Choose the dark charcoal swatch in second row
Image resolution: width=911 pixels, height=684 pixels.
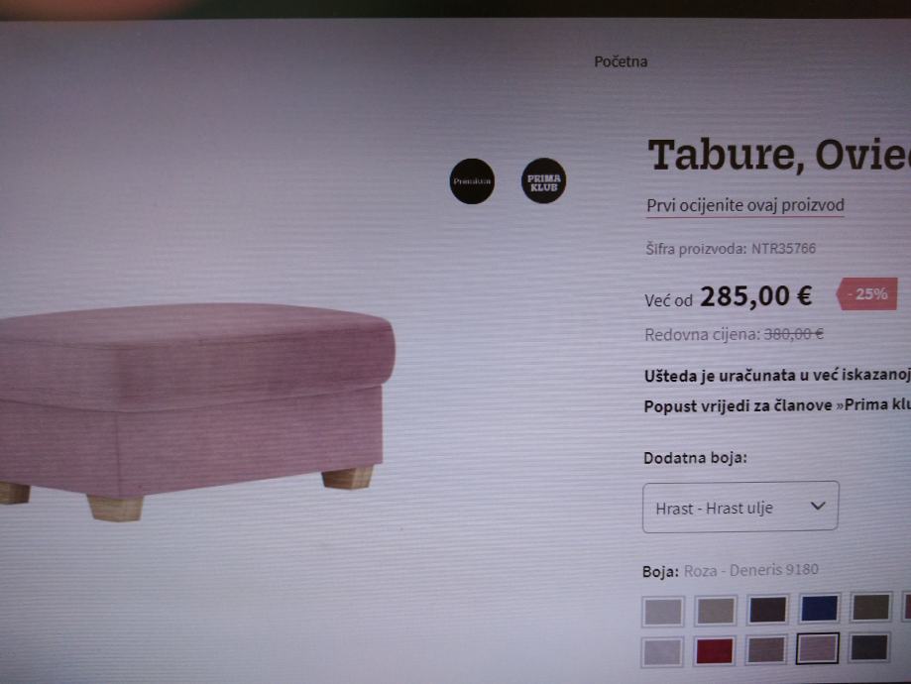click(869, 647)
